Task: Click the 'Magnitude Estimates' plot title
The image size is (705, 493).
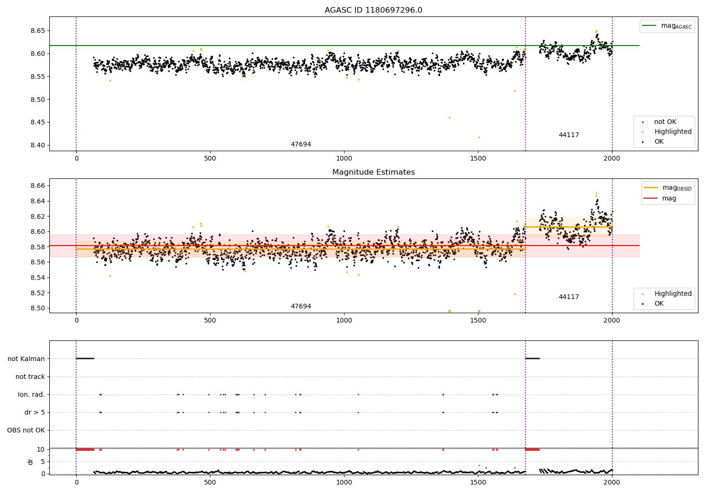Action: [x=374, y=172]
